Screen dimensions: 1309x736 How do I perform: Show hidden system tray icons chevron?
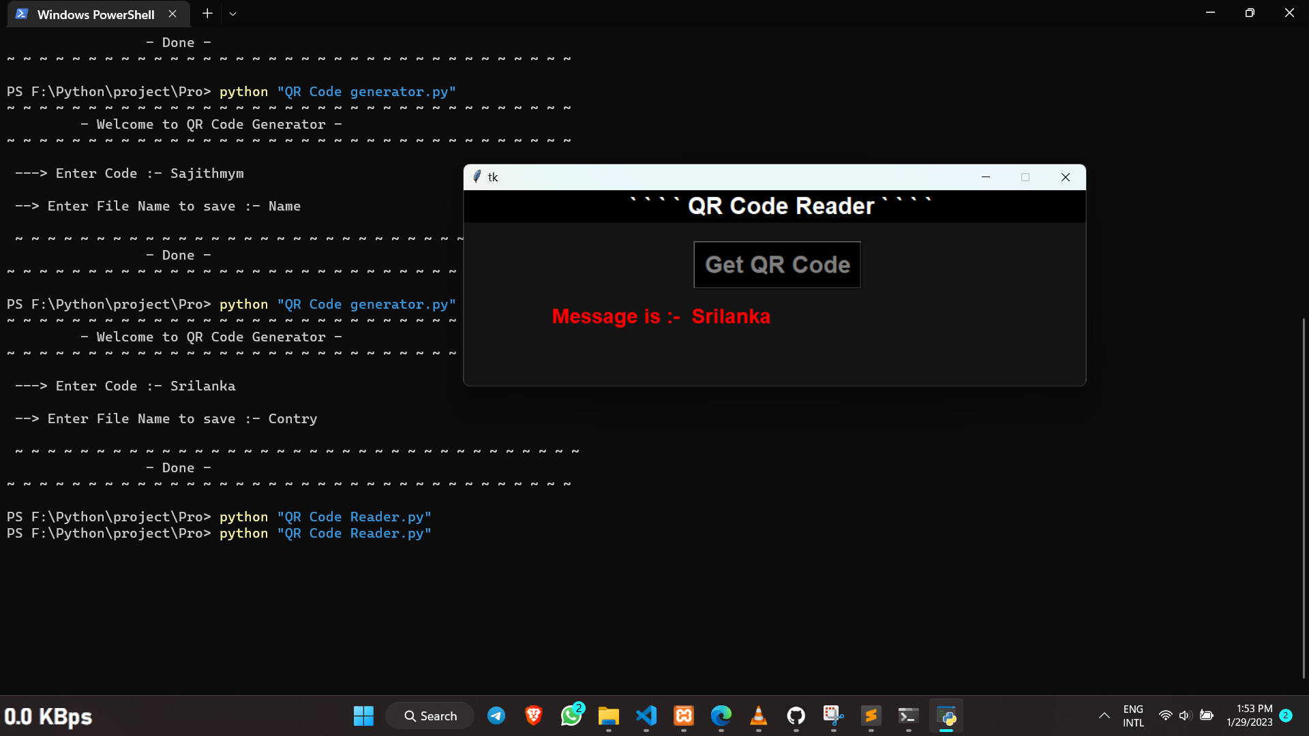tap(1104, 716)
